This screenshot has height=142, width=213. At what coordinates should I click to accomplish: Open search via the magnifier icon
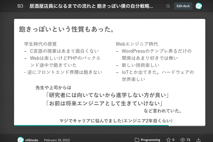(x=168, y=6)
